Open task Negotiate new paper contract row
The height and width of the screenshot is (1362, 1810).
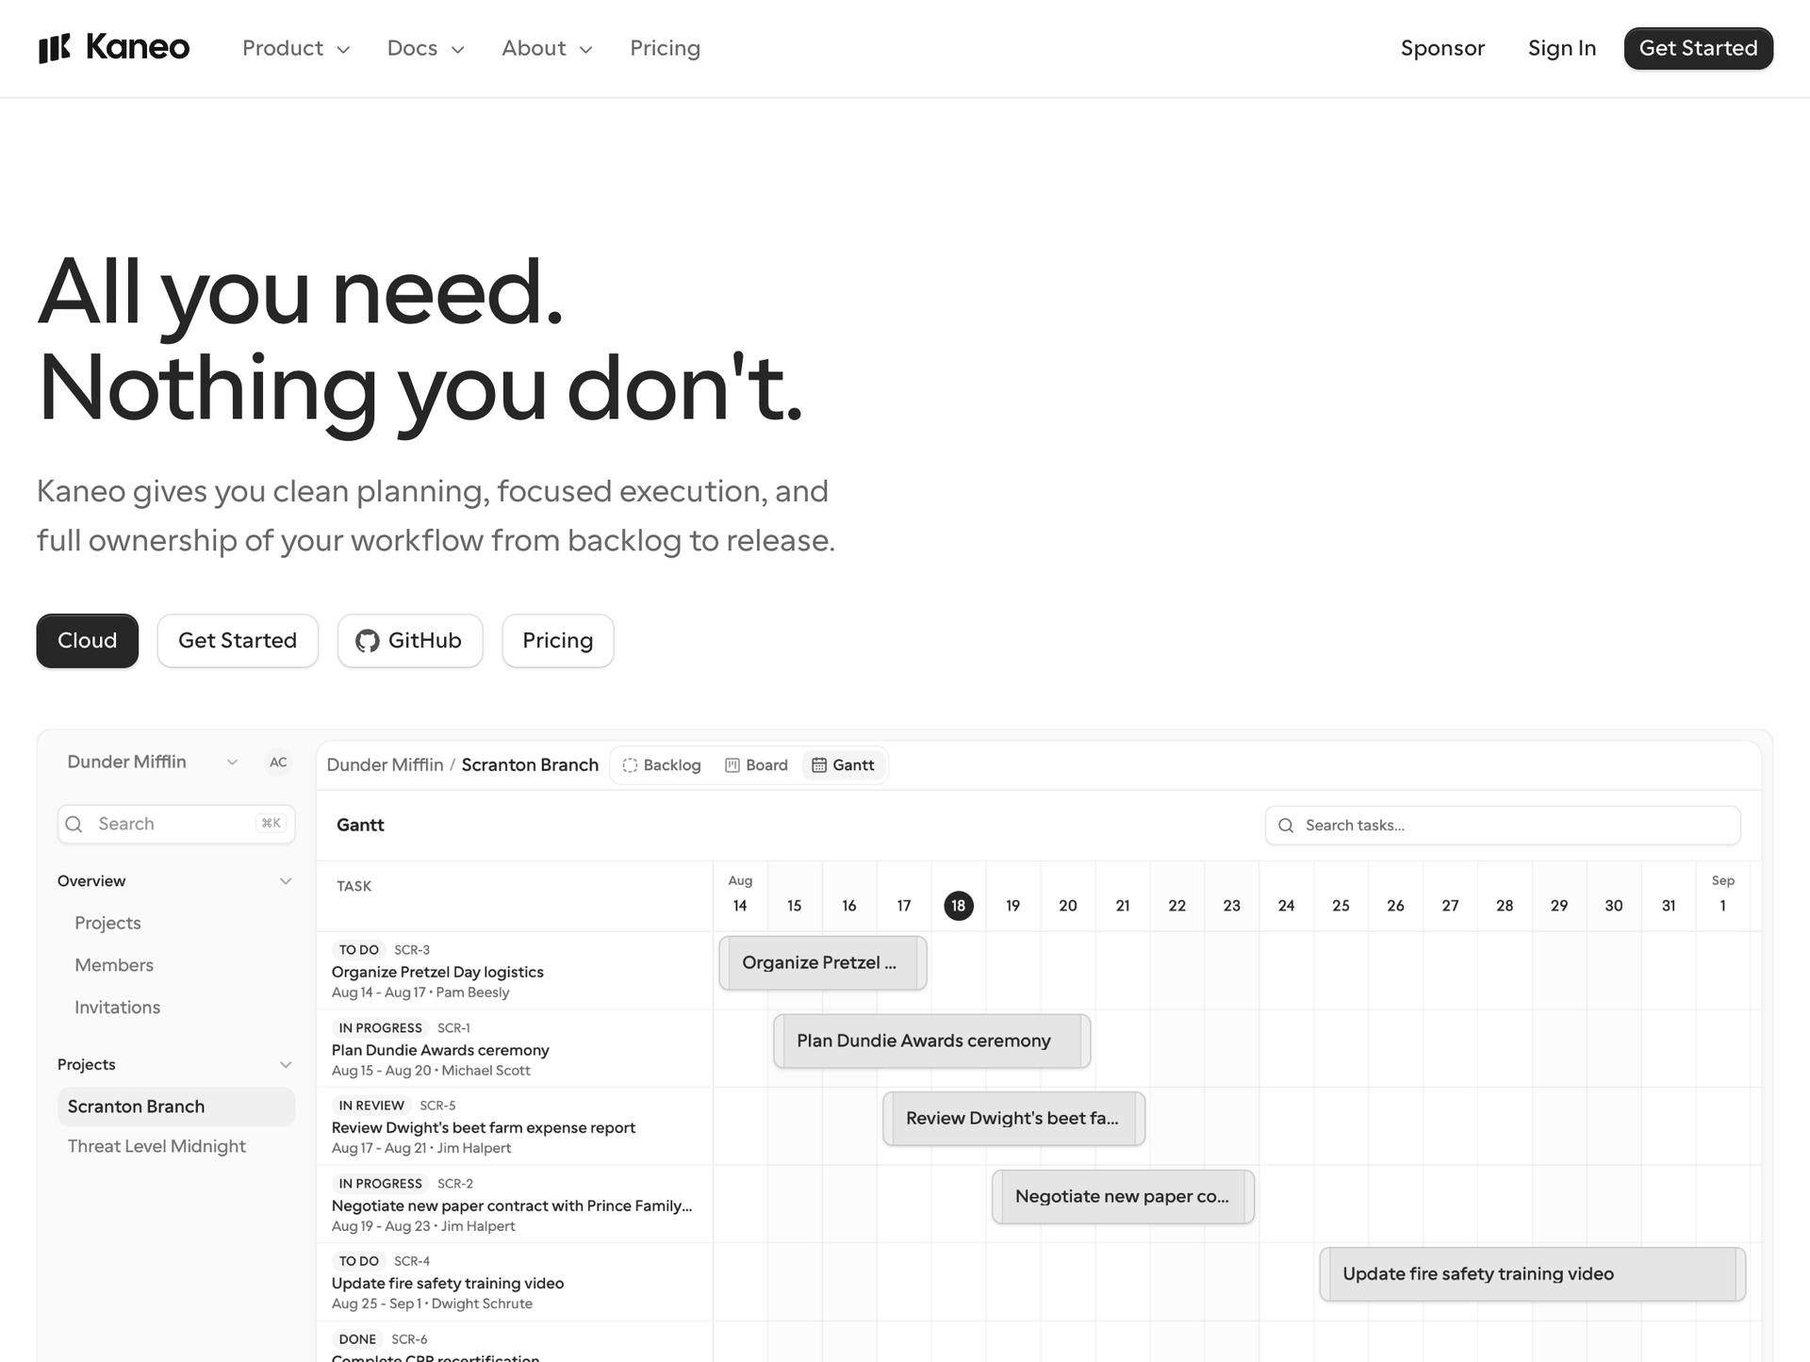pyautogui.click(x=512, y=1206)
